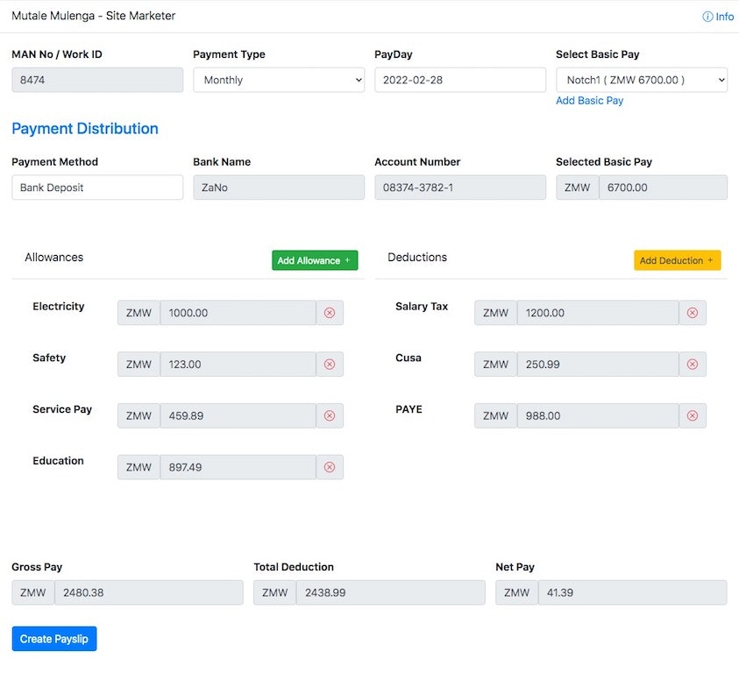This screenshot has width=739, height=673.
Task: Click the Service Pay amount field
Action: (x=238, y=415)
